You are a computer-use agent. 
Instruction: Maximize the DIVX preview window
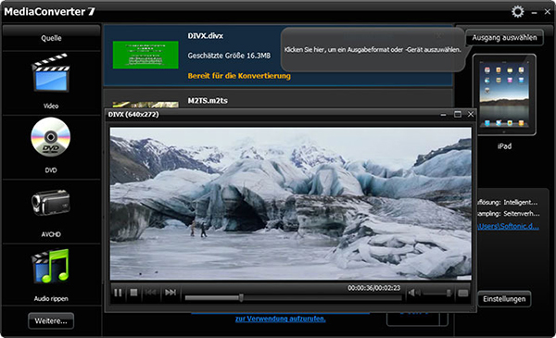pos(458,114)
